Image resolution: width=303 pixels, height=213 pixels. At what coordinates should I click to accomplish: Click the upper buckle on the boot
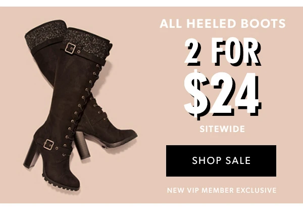70,48
